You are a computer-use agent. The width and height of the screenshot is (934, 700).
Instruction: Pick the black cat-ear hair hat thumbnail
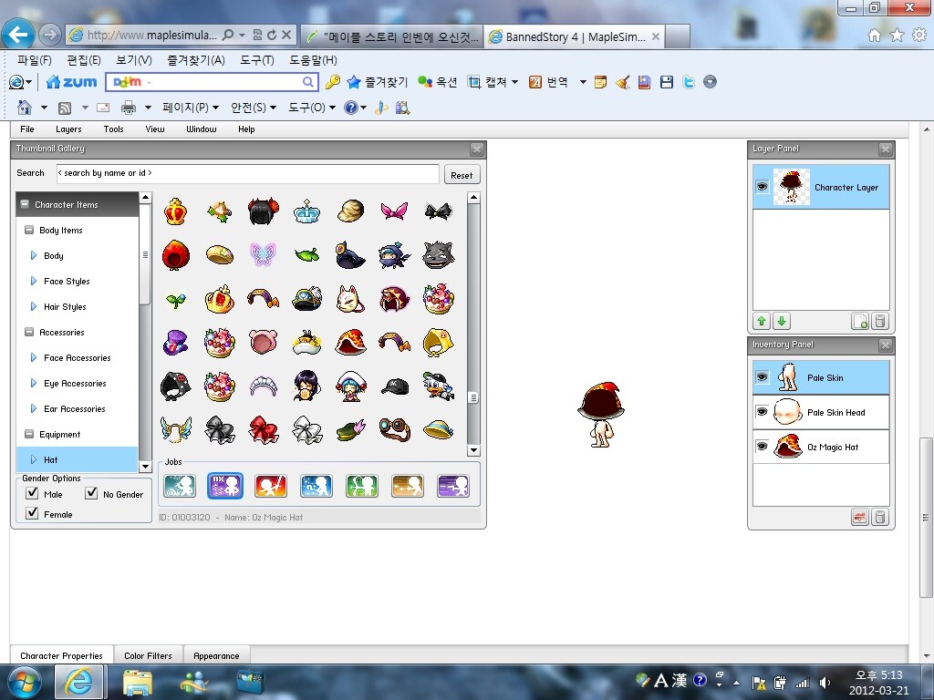point(263,211)
